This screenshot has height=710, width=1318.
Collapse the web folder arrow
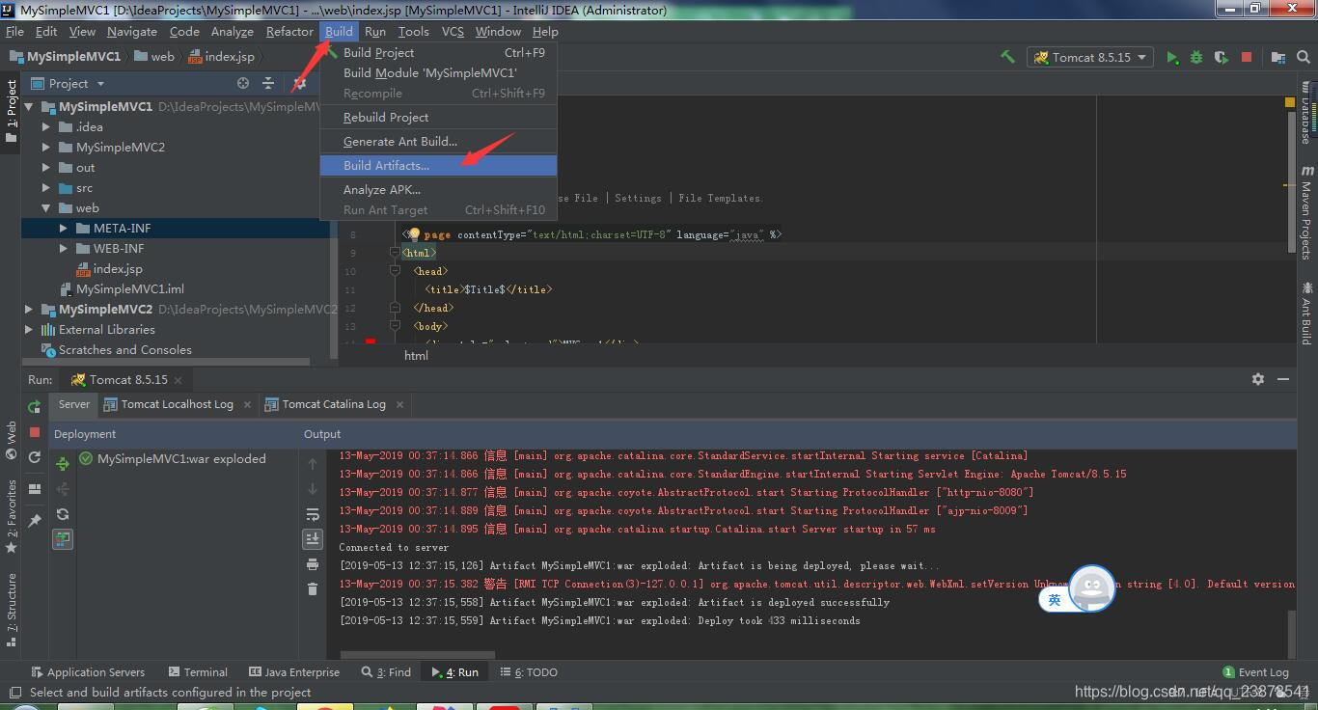[x=46, y=207]
